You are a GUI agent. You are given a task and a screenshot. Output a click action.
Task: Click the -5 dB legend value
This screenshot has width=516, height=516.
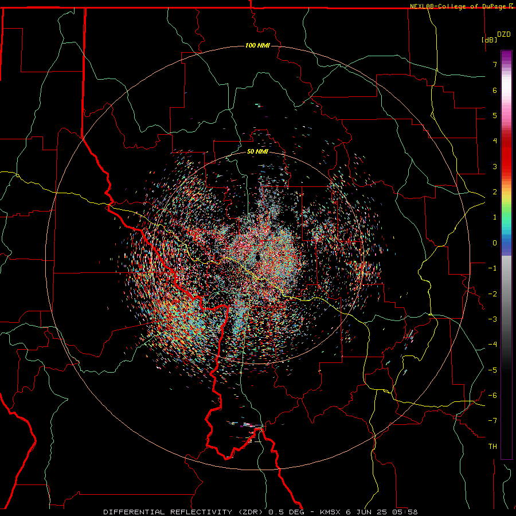point(492,370)
